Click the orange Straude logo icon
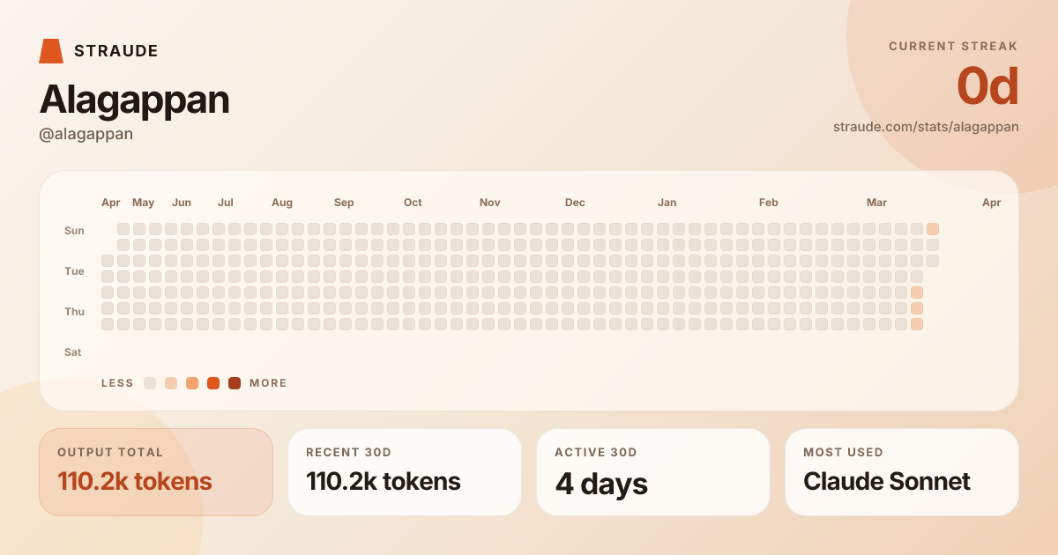This screenshot has width=1058, height=555. click(x=51, y=51)
